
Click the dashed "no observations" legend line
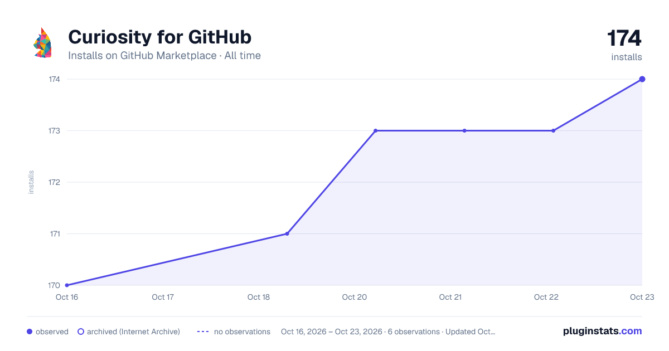203,331
